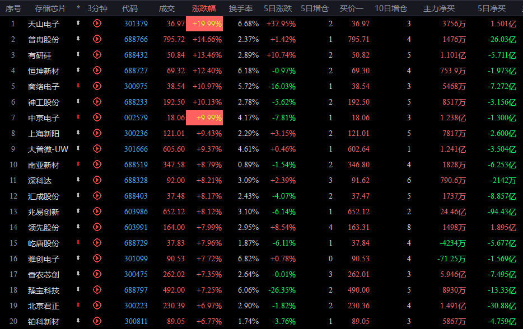The height and width of the screenshot is (329, 523).
Task: Click the white marker icon beside 香农芯创
Action: click(x=78, y=274)
